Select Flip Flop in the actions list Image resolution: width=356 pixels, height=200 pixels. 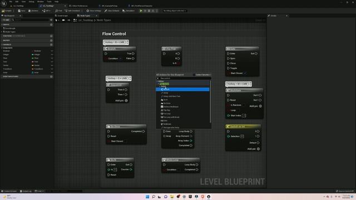tap(167, 110)
